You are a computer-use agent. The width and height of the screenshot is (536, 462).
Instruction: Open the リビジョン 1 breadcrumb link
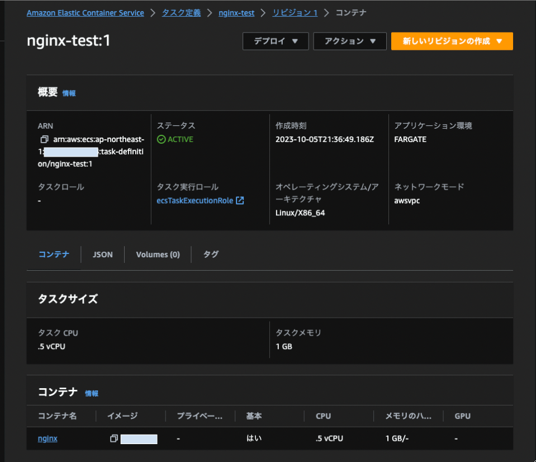[295, 13]
